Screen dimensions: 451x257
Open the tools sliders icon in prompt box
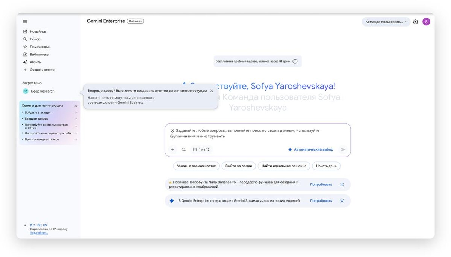(x=184, y=149)
